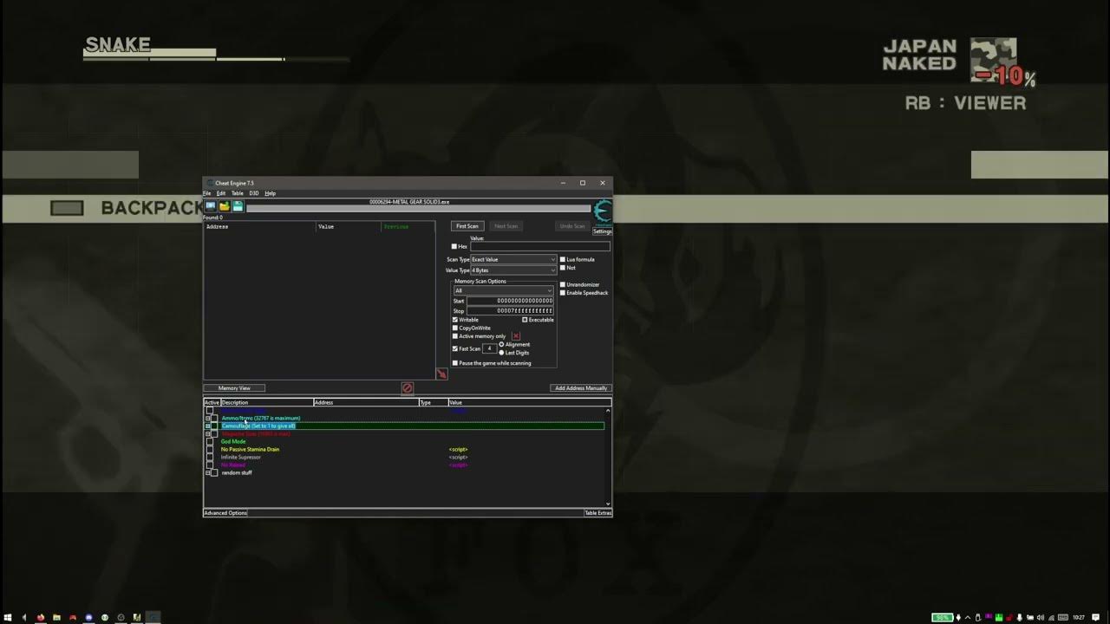
Task: Click the red arrow copy-to-address-list icon
Action: (x=441, y=374)
